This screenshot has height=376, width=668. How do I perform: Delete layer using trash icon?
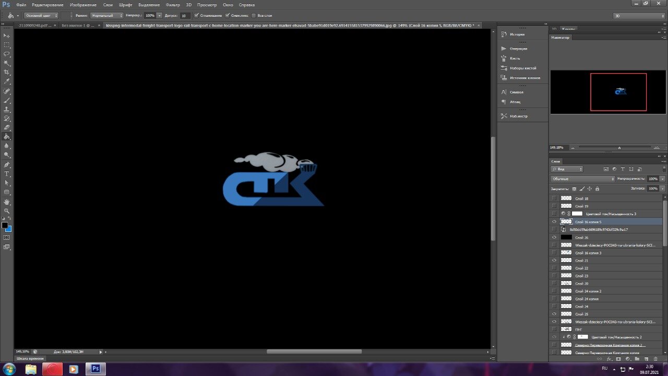(x=655, y=359)
